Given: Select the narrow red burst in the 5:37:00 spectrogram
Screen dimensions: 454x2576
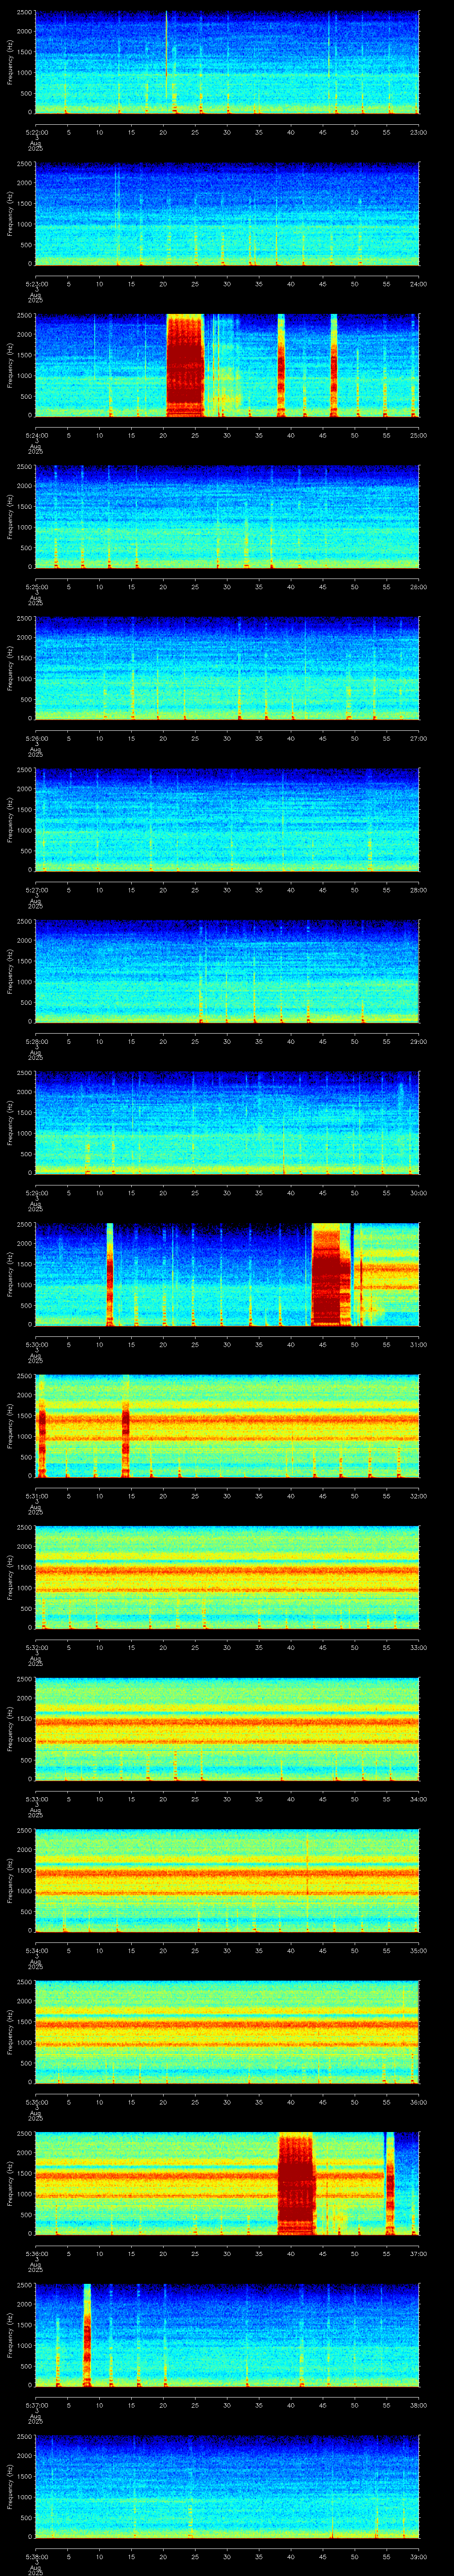Looking at the screenshot, I should pos(88,2335).
